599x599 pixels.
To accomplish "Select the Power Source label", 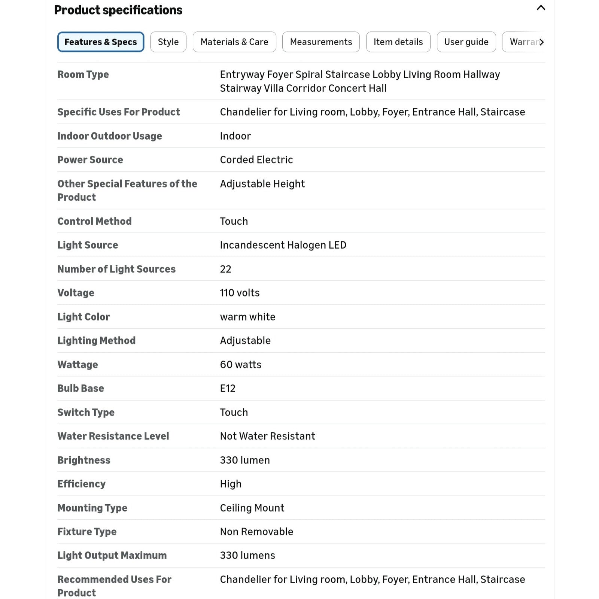I will [x=90, y=160].
